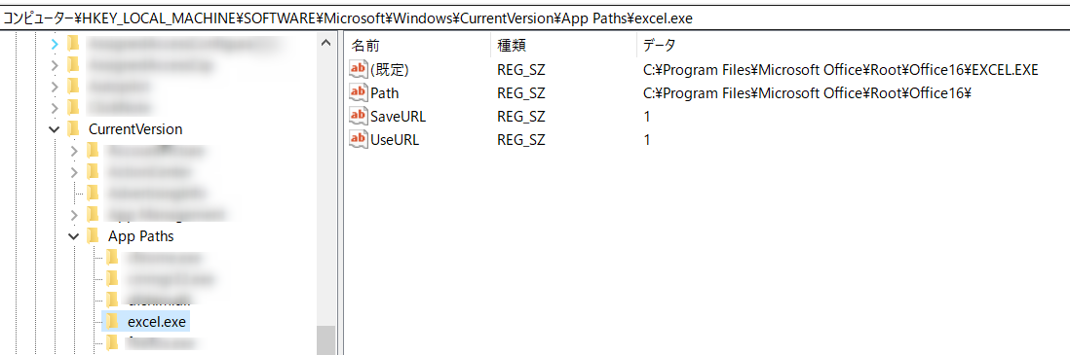1070x355 pixels.
Task: Click the excel.exe folder icon
Action: 113,321
